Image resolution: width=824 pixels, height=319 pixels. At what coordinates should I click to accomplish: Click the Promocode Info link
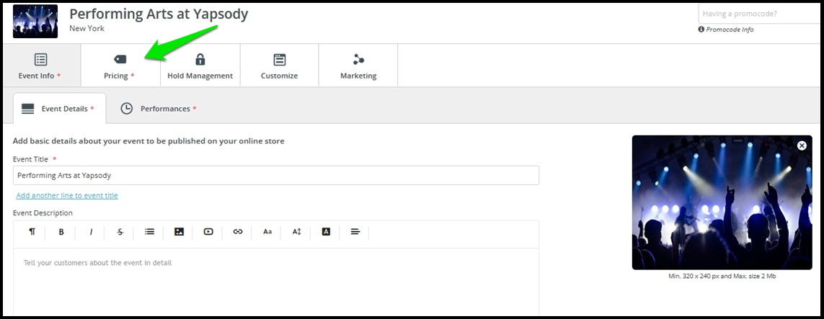(x=726, y=30)
